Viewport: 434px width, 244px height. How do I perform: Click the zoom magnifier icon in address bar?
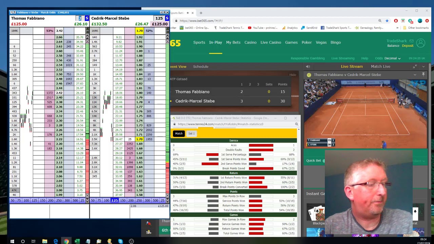(380, 21)
